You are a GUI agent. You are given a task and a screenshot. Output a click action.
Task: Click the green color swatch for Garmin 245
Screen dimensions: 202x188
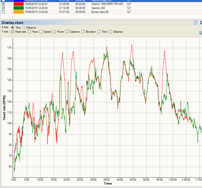[x=18, y=8]
